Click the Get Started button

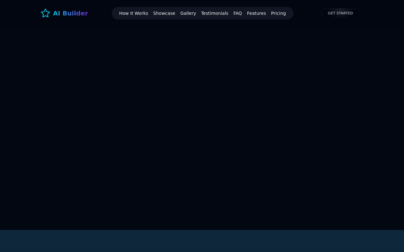click(340, 13)
